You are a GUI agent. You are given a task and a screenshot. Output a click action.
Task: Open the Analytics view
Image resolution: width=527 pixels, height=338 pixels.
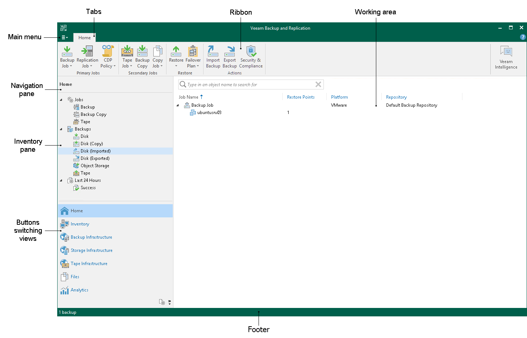pyautogui.click(x=79, y=290)
